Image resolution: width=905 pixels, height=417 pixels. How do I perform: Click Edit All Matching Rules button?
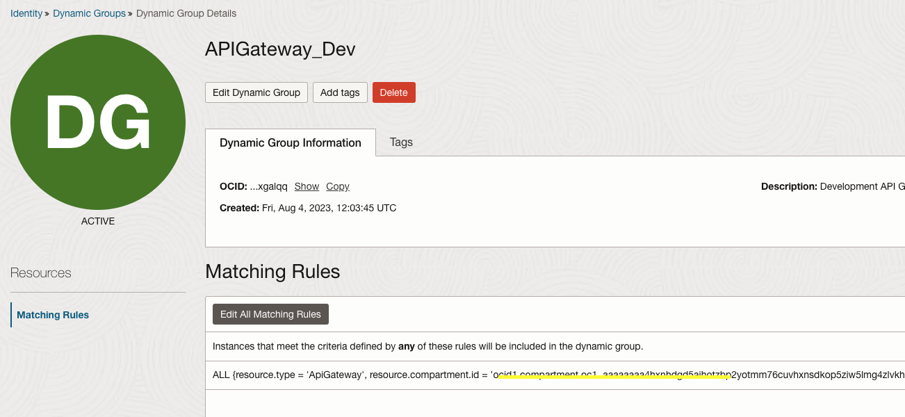[x=270, y=314]
